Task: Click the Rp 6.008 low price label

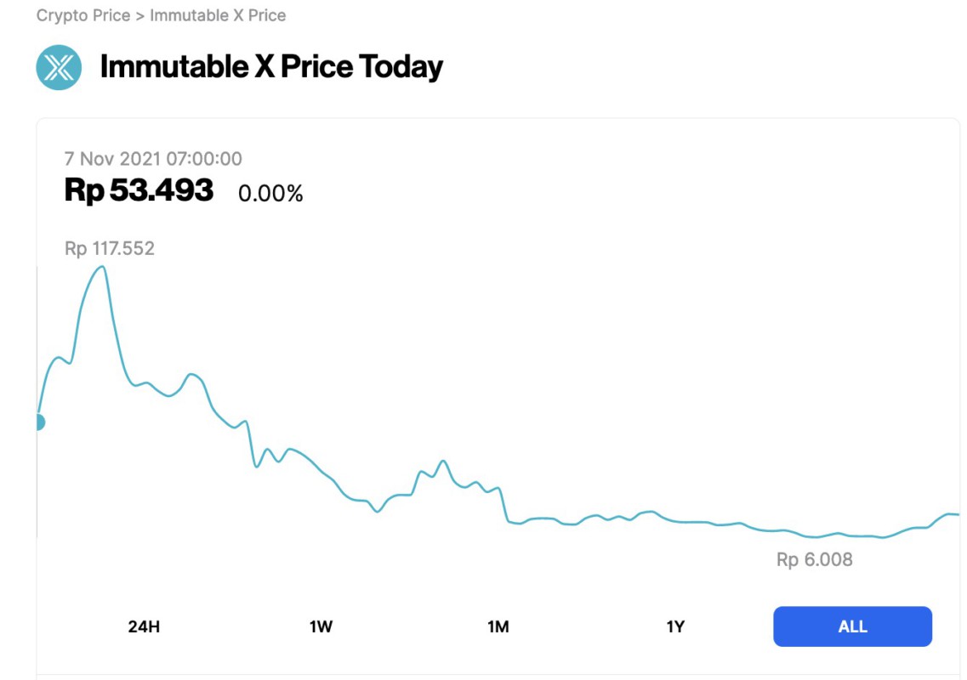Action: [x=812, y=559]
